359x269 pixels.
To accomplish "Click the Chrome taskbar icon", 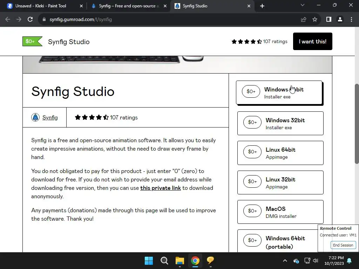I will pyautogui.click(x=195, y=261).
